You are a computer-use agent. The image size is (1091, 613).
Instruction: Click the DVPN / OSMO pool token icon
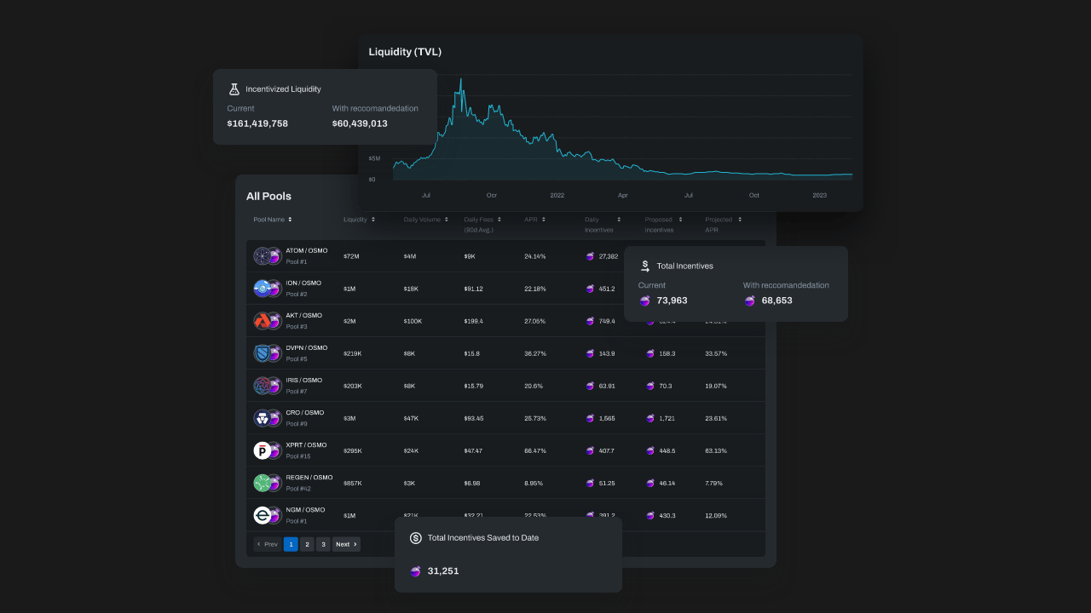[267, 353]
